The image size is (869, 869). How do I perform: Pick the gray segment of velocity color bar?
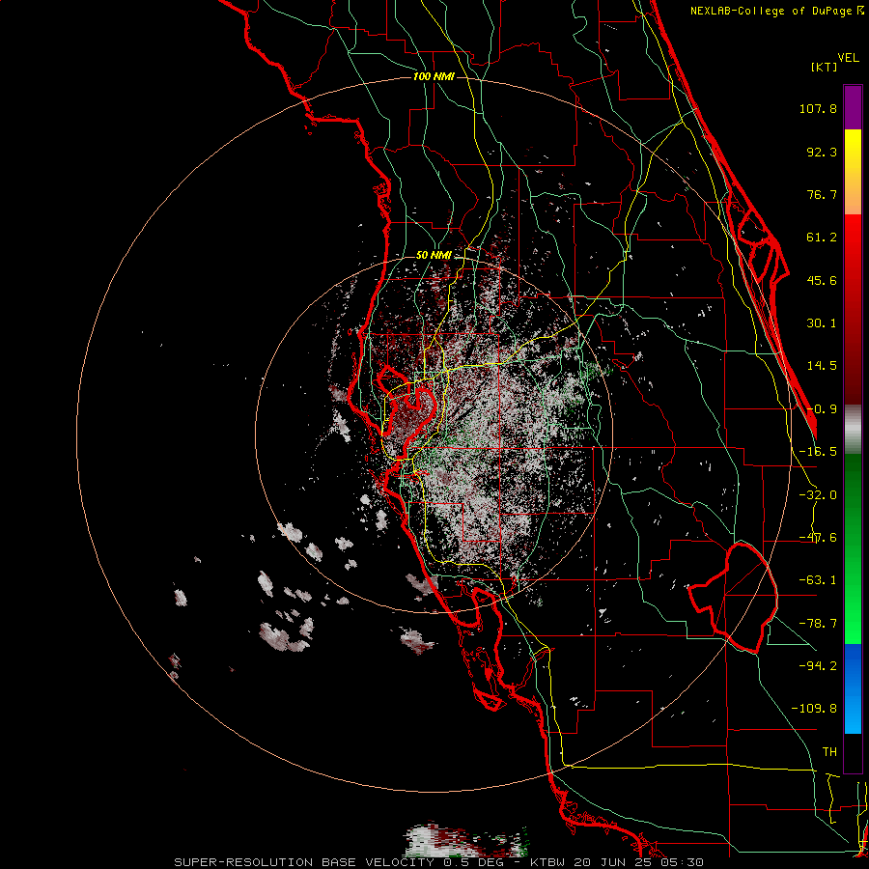point(853,430)
